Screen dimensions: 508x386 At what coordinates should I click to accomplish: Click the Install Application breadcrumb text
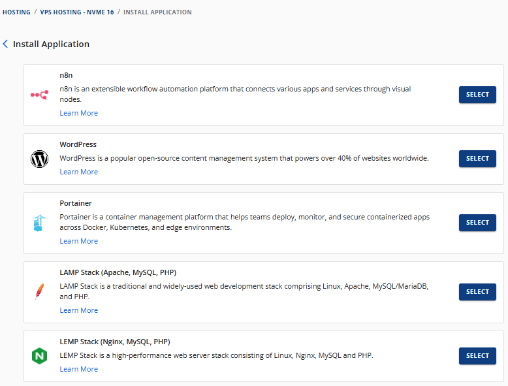tap(157, 12)
